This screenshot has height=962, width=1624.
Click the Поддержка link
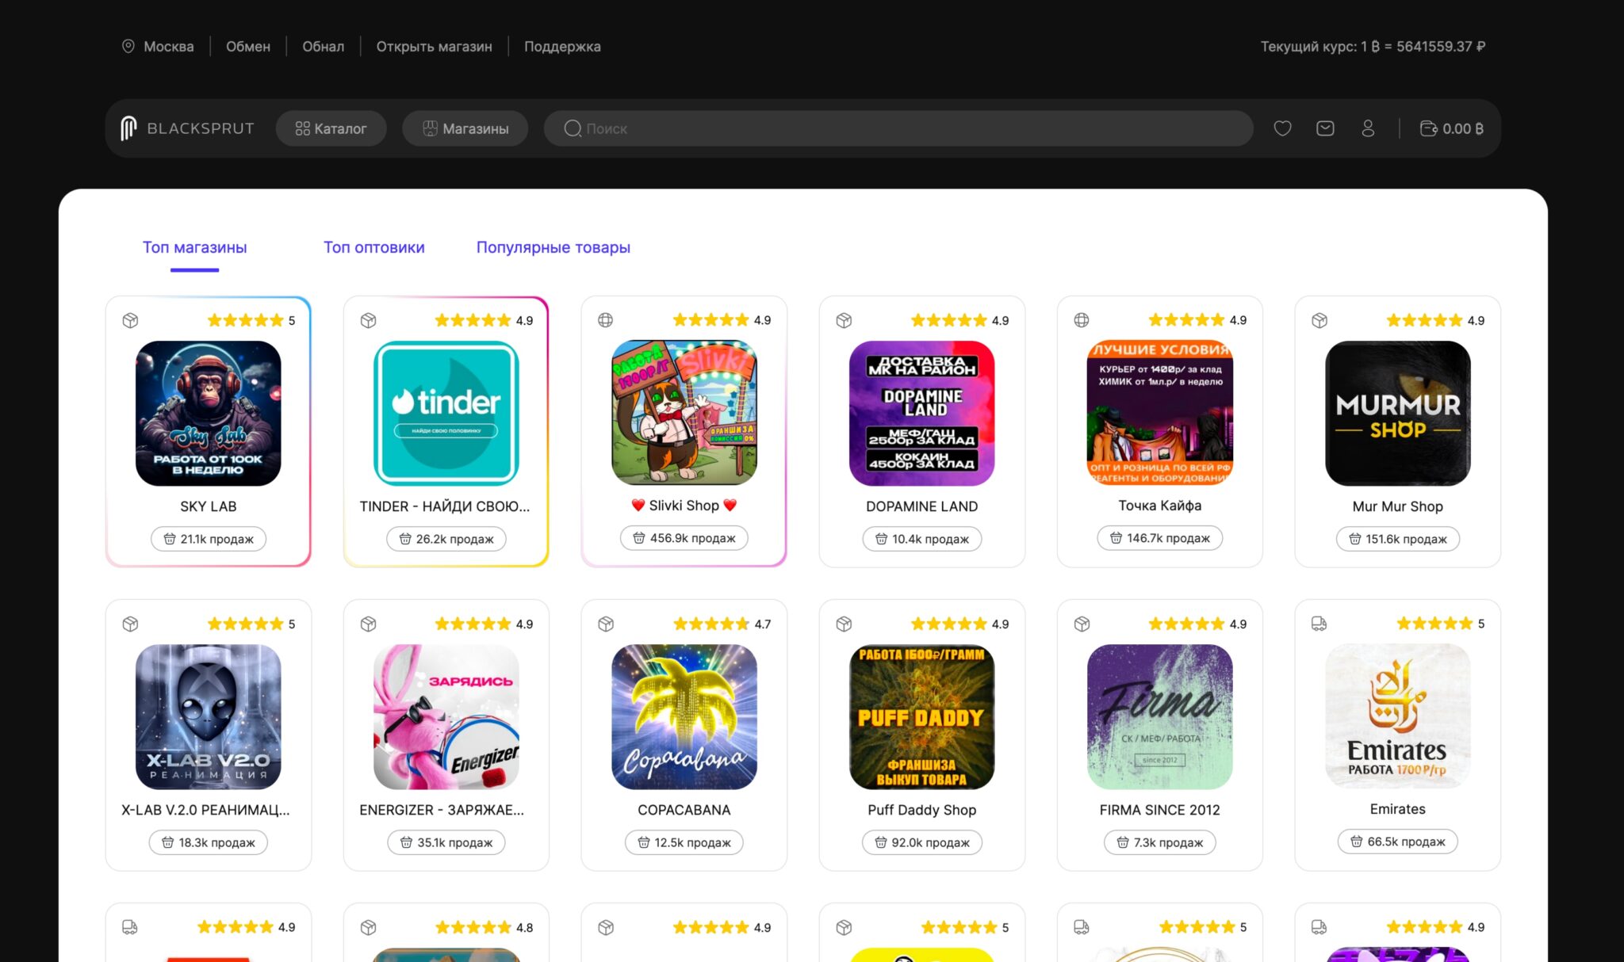coord(562,46)
